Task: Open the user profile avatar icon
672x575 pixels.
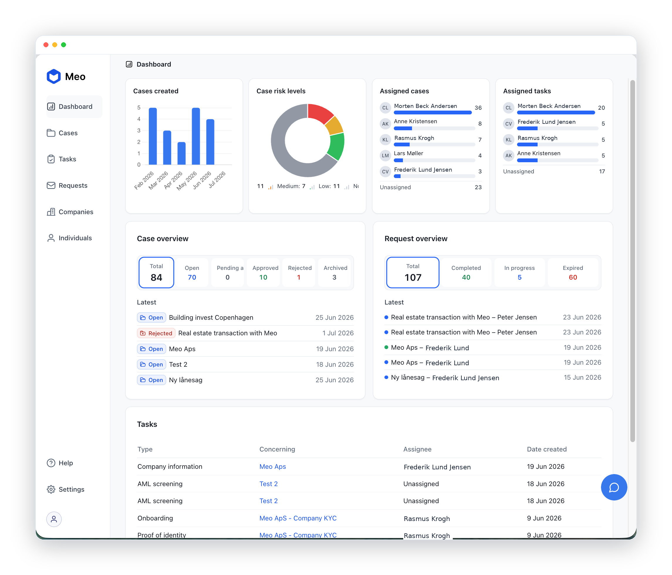Action: coord(54,519)
